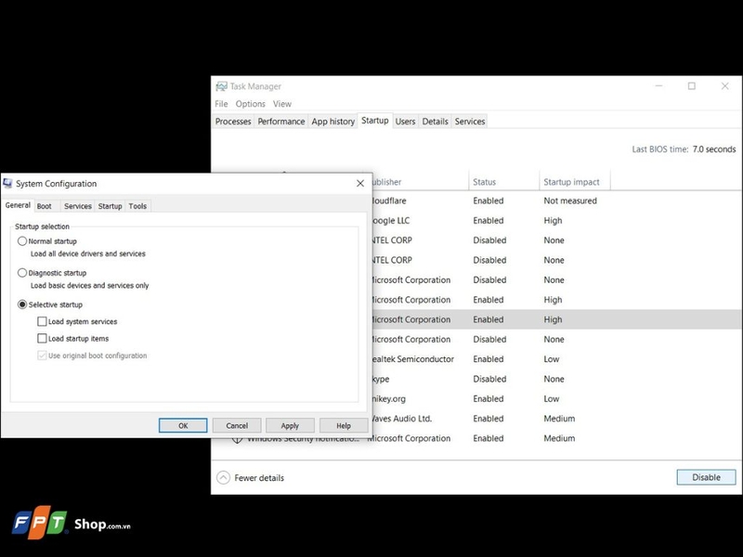This screenshot has height=557, width=743.
Task: Minimize the Task Manager window
Action: pyautogui.click(x=658, y=86)
